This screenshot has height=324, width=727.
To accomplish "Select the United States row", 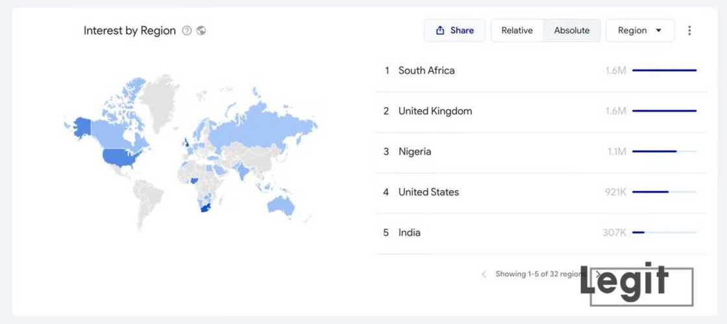I will (428, 192).
